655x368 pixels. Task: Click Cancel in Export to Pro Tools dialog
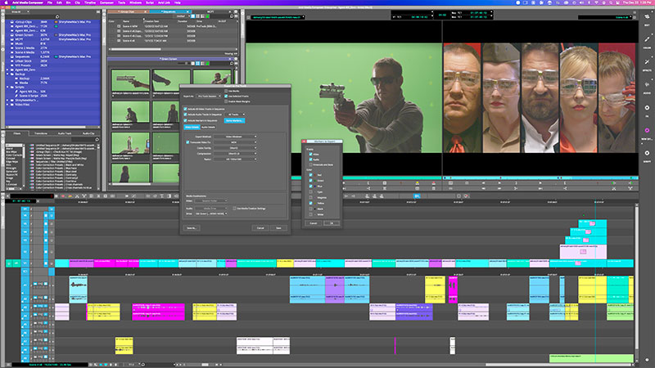tap(260, 228)
